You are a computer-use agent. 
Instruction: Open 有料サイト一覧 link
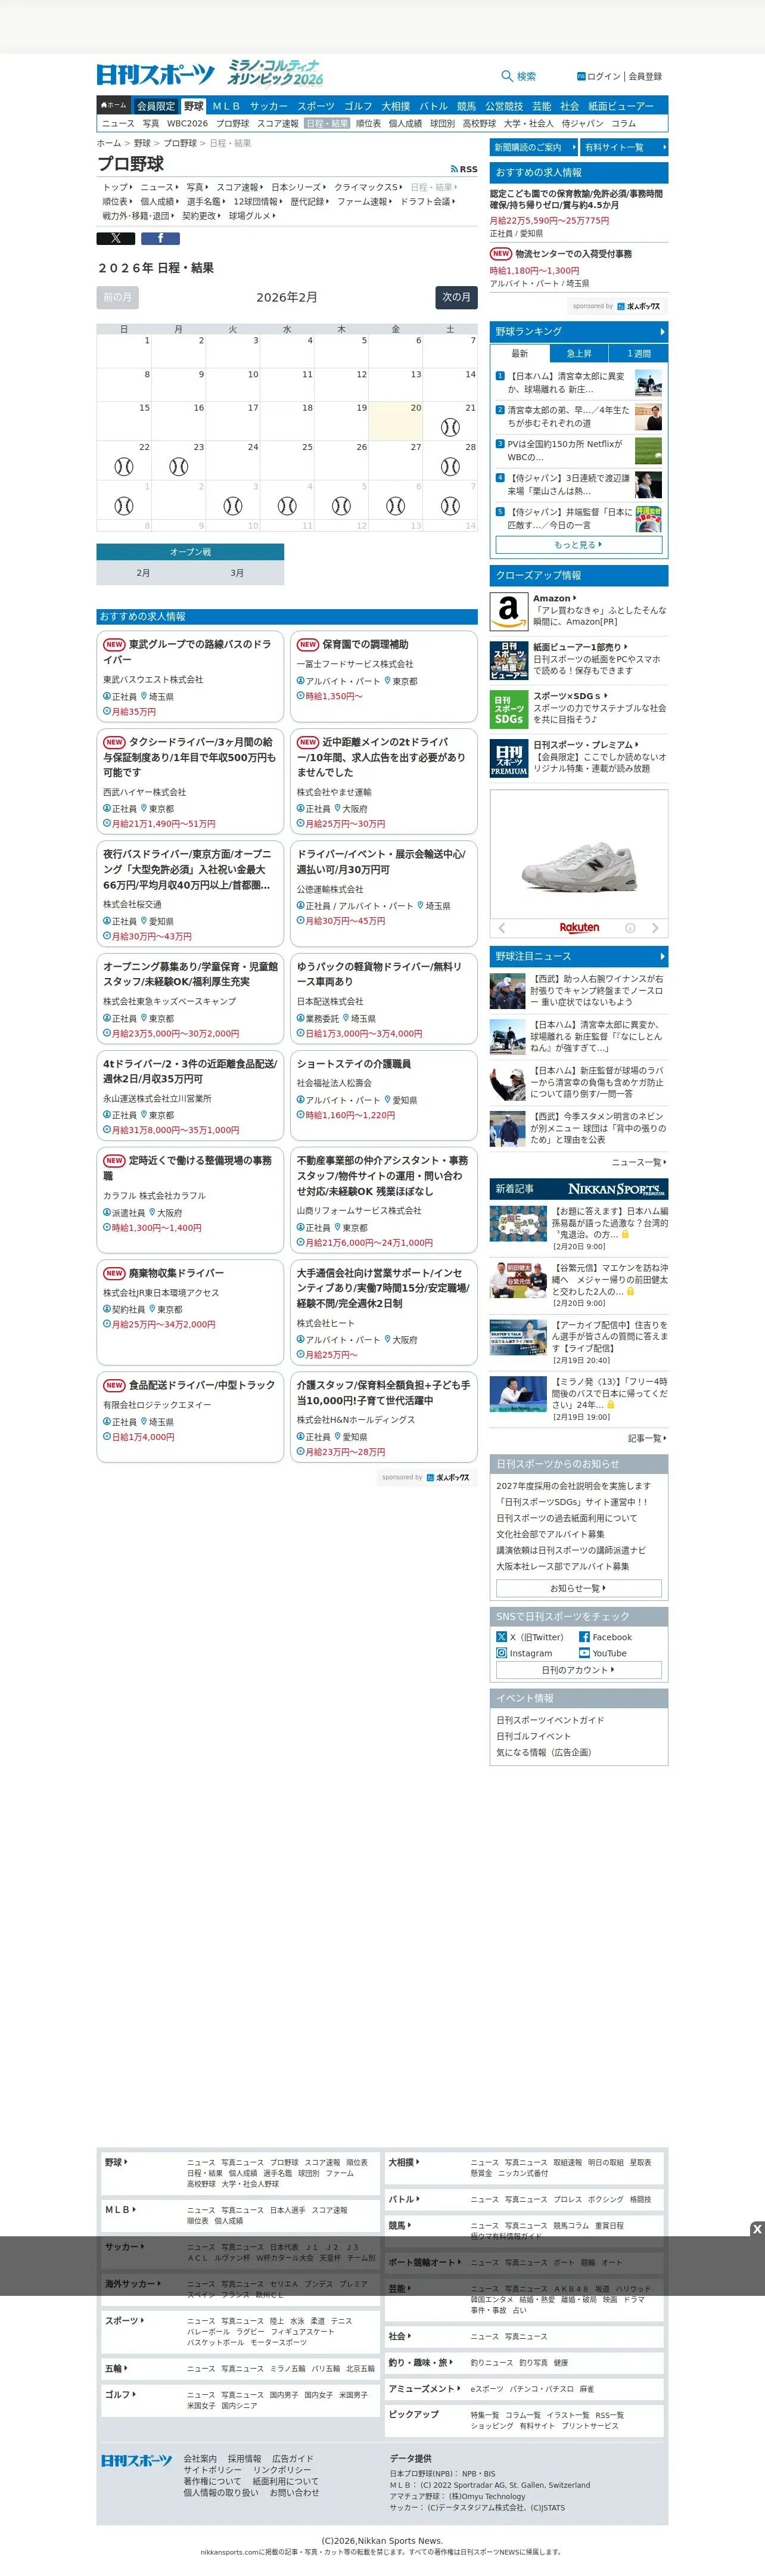[x=624, y=148]
